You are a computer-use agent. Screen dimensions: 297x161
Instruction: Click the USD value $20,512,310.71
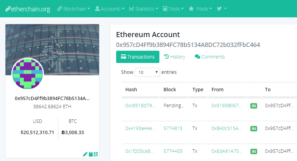click(37, 132)
